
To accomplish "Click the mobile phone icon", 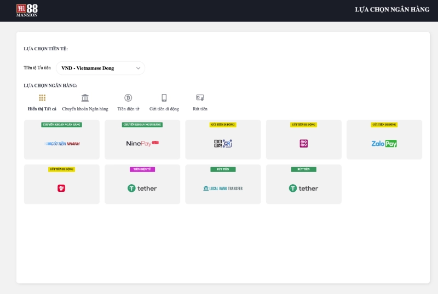I will pos(164,98).
